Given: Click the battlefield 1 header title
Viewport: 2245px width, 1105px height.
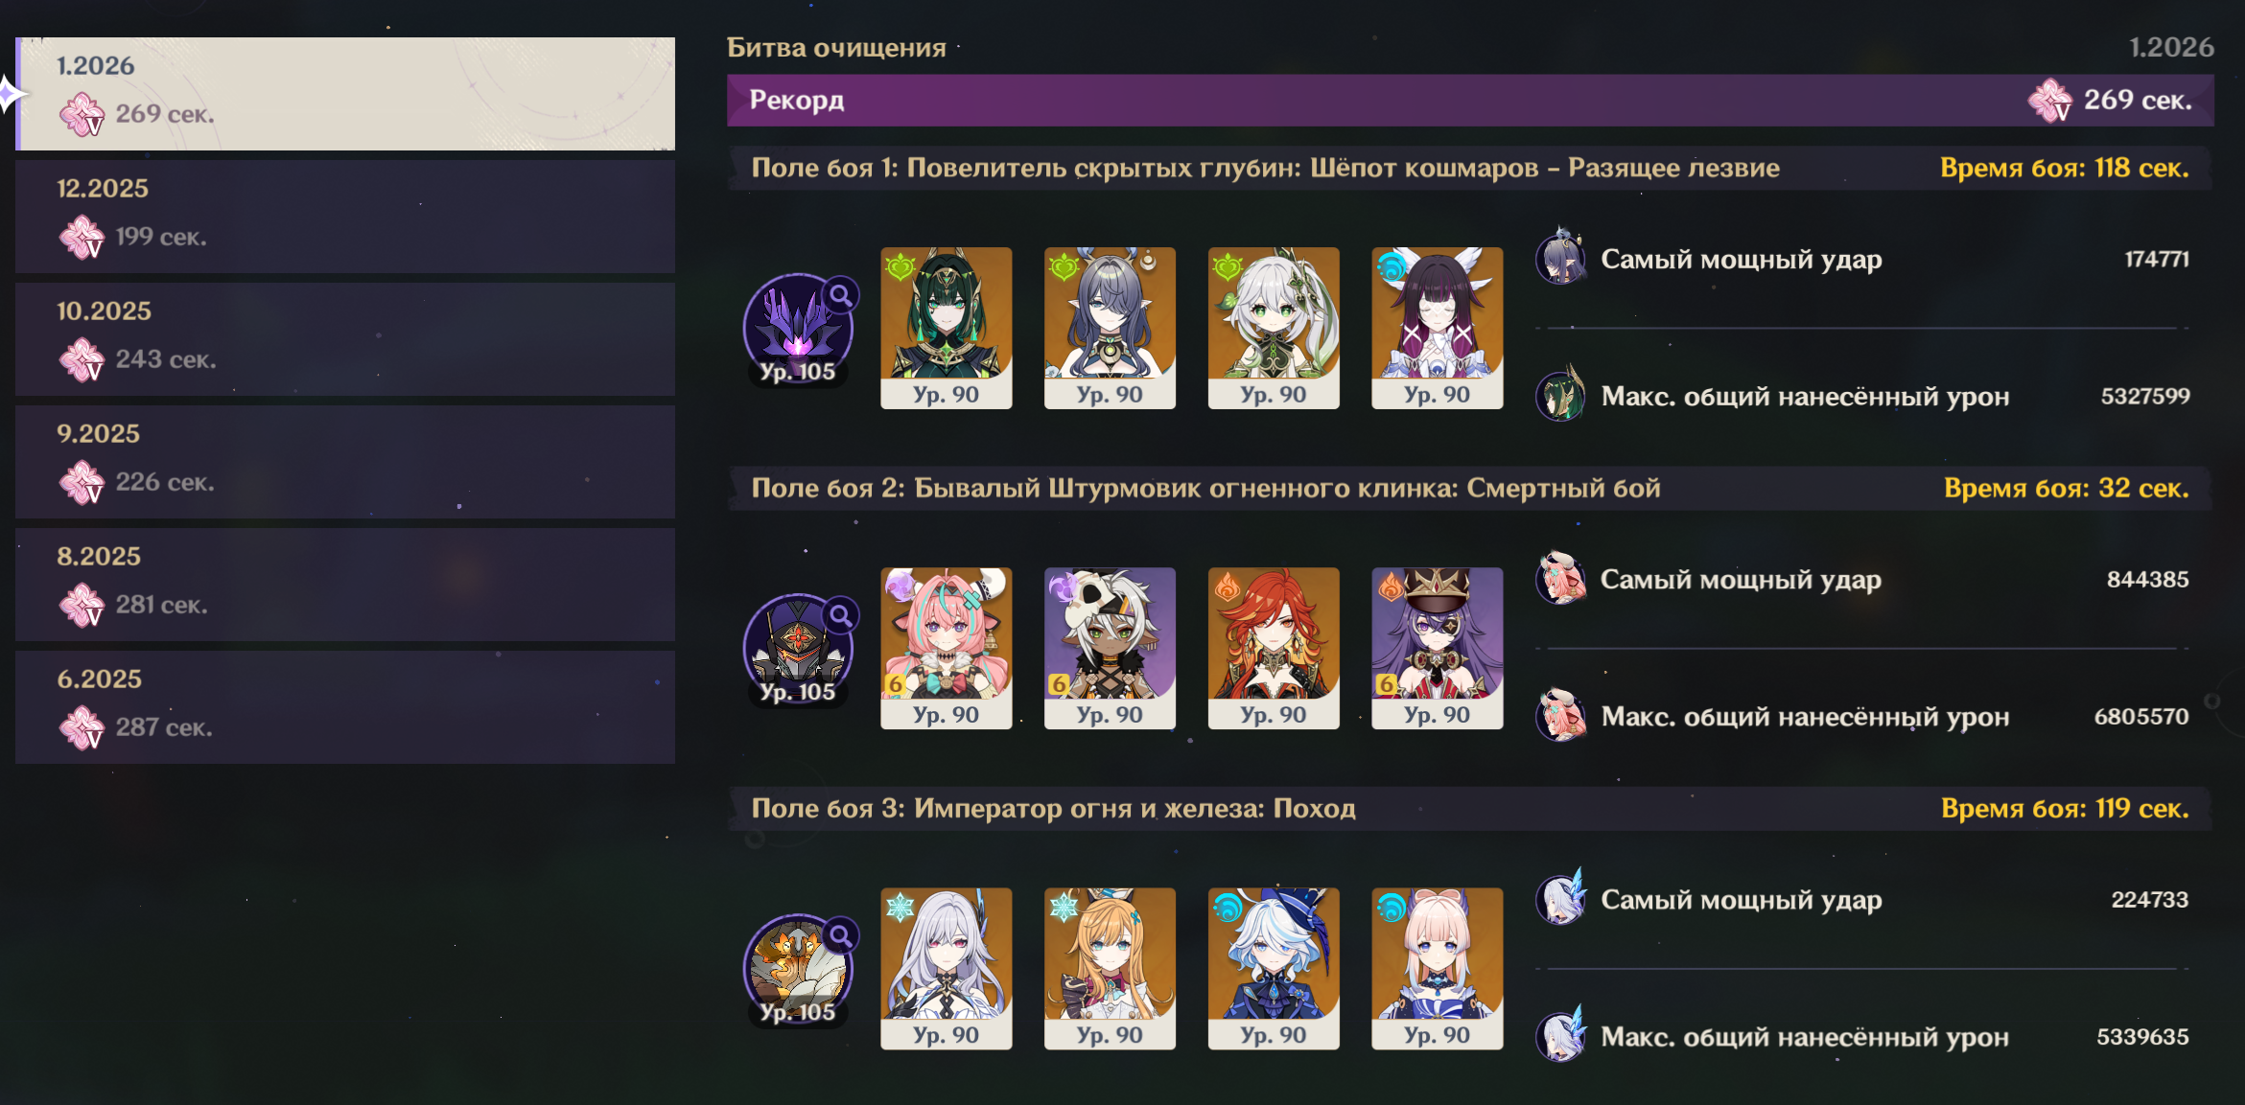Looking at the screenshot, I should click(x=1265, y=169).
